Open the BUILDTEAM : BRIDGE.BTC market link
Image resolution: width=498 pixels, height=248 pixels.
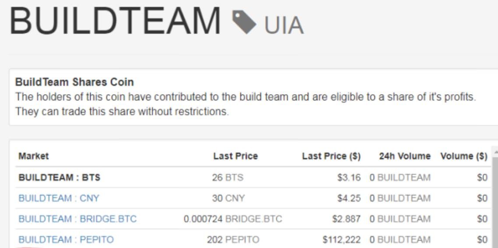click(x=78, y=219)
